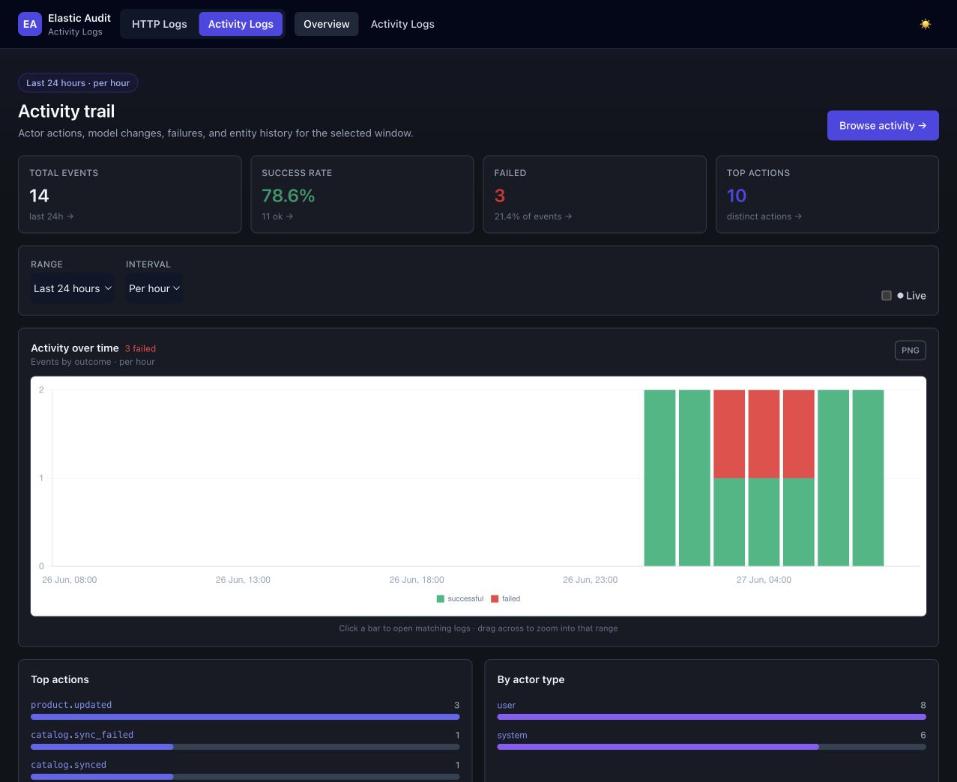
Task: Select the purple Activity Logs tab
Action: [241, 24]
